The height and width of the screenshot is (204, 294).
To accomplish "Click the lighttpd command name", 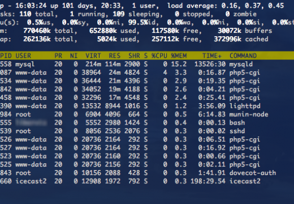I will pyautogui.click(x=245, y=106).
